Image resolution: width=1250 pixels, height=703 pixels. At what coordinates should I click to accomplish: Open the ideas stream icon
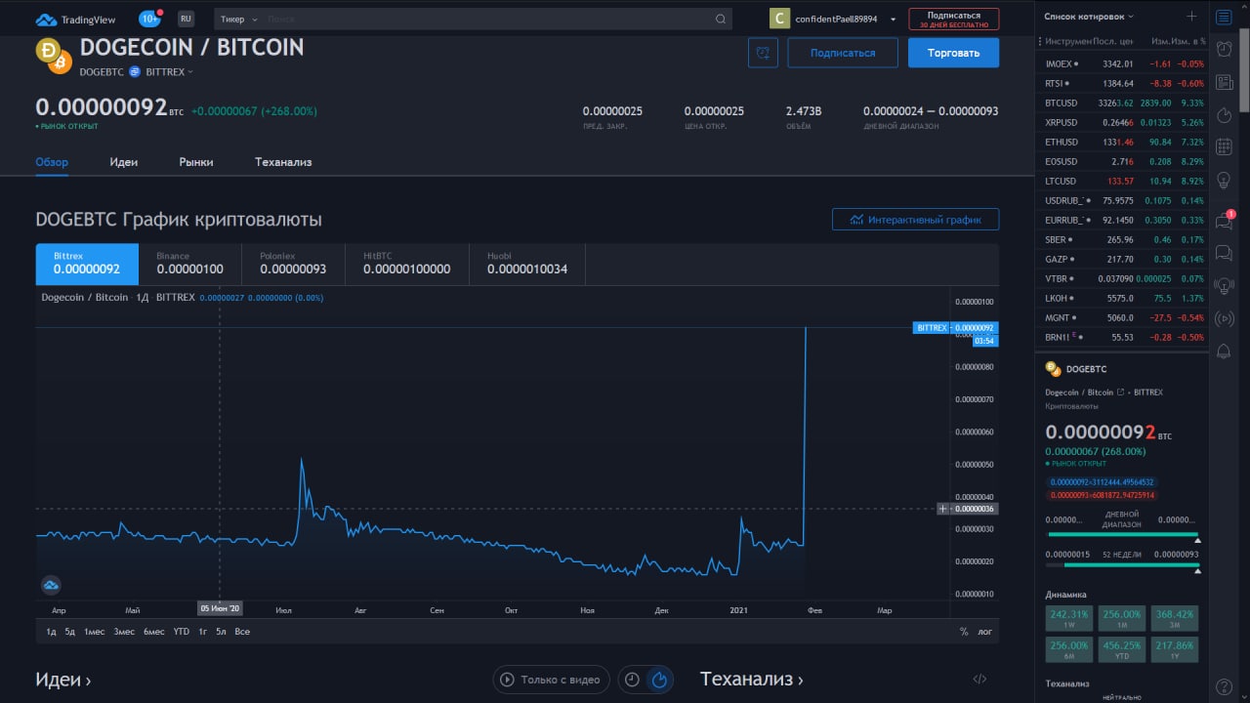pyautogui.click(x=1224, y=285)
